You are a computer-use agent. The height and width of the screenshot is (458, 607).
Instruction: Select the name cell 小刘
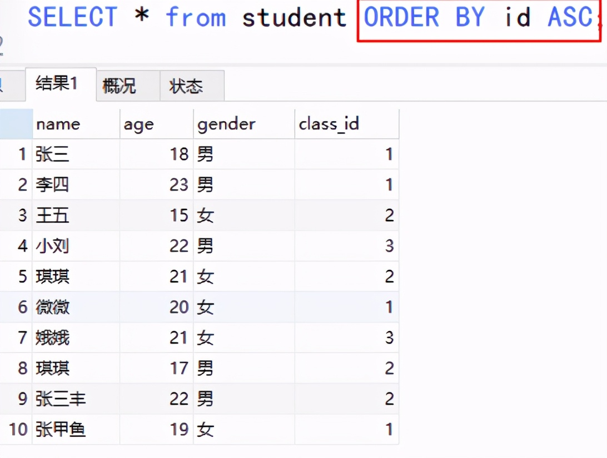coord(76,246)
